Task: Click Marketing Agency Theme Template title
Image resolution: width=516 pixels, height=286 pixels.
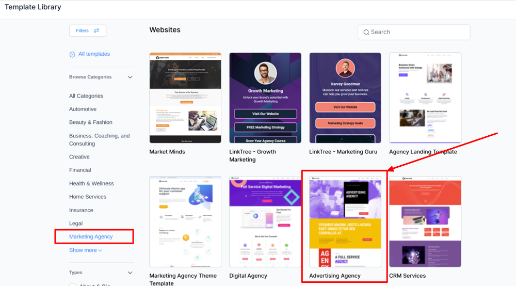Action: click(183, 279)
